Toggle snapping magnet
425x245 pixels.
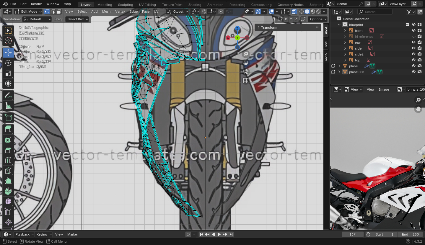click(204, 12)
